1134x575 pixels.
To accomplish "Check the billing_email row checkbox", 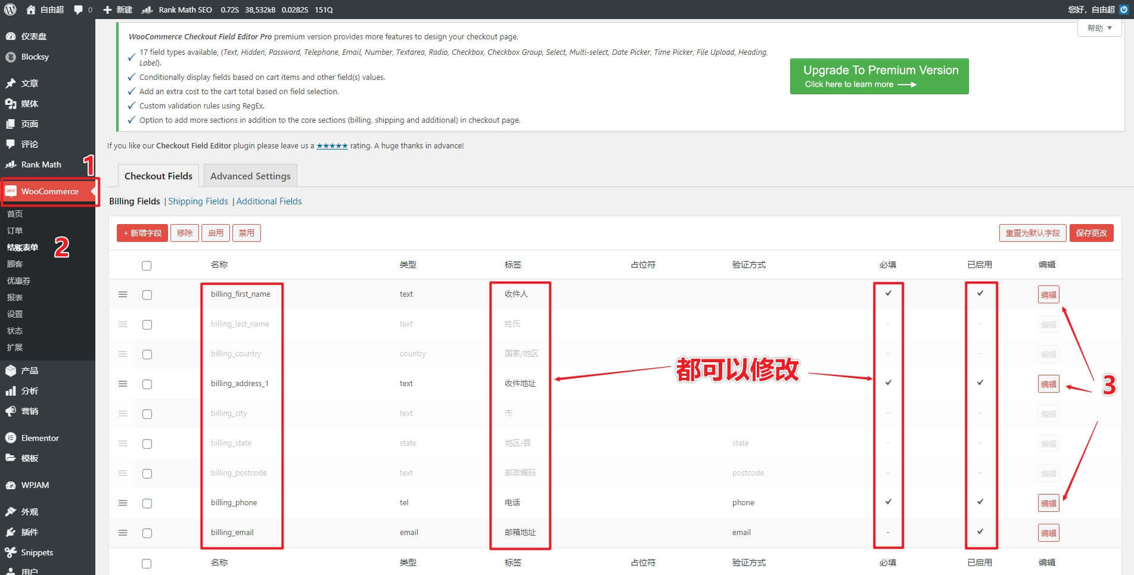I will pos(147,533).
